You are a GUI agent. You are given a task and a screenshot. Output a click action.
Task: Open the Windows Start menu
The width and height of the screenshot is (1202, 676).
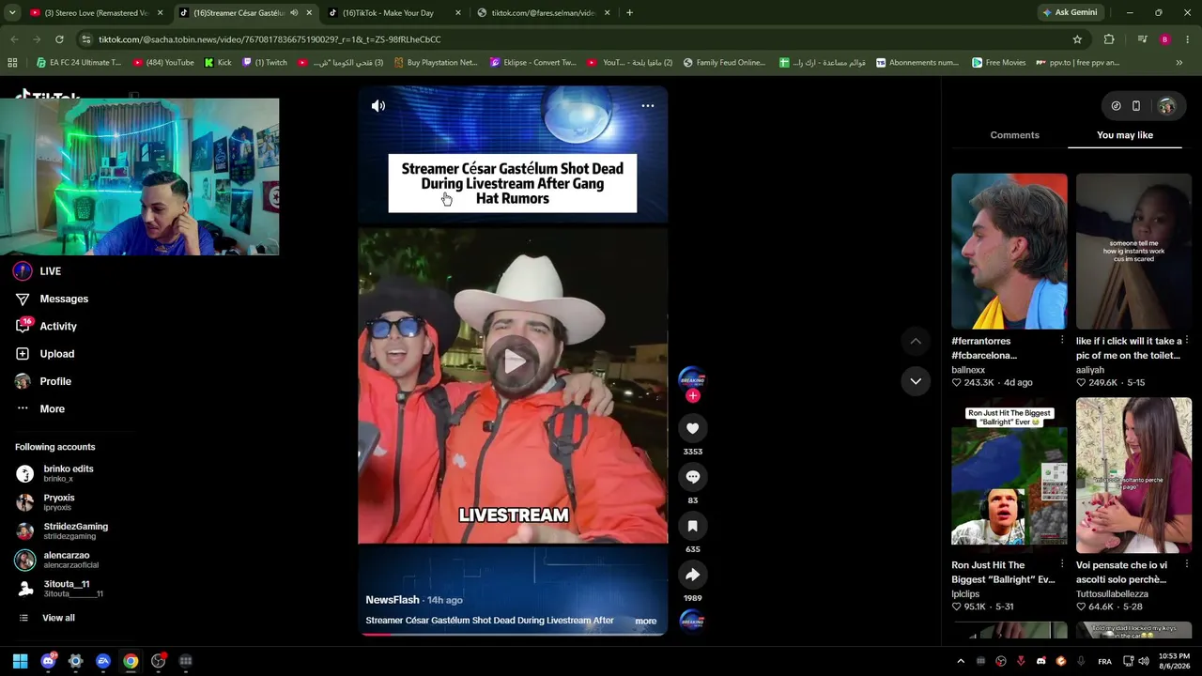(x=21, y=661)
